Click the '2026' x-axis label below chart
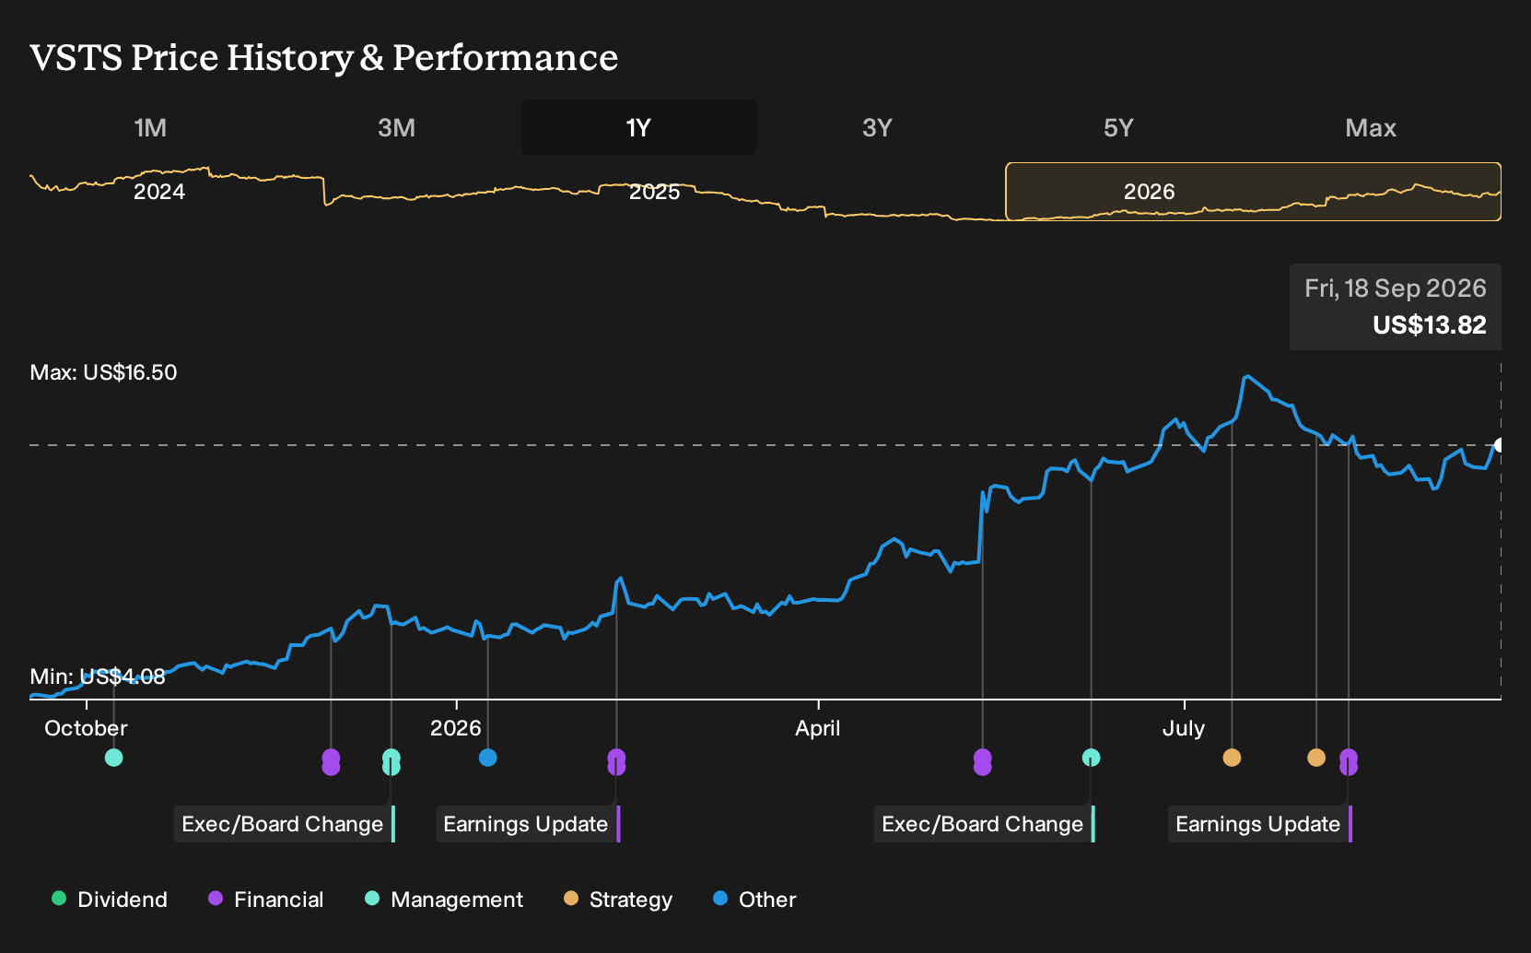 click(x=456, y=728)
